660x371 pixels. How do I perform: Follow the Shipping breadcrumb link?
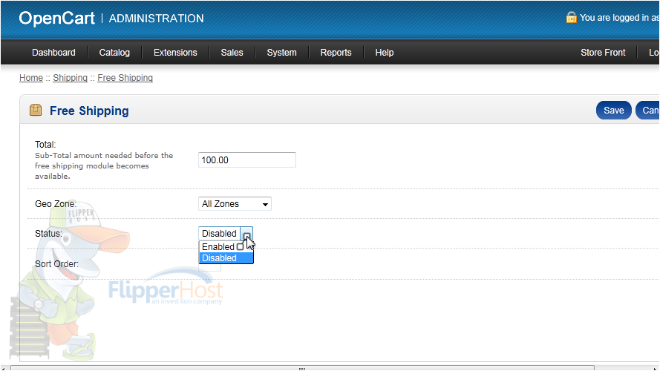(71, 78)
